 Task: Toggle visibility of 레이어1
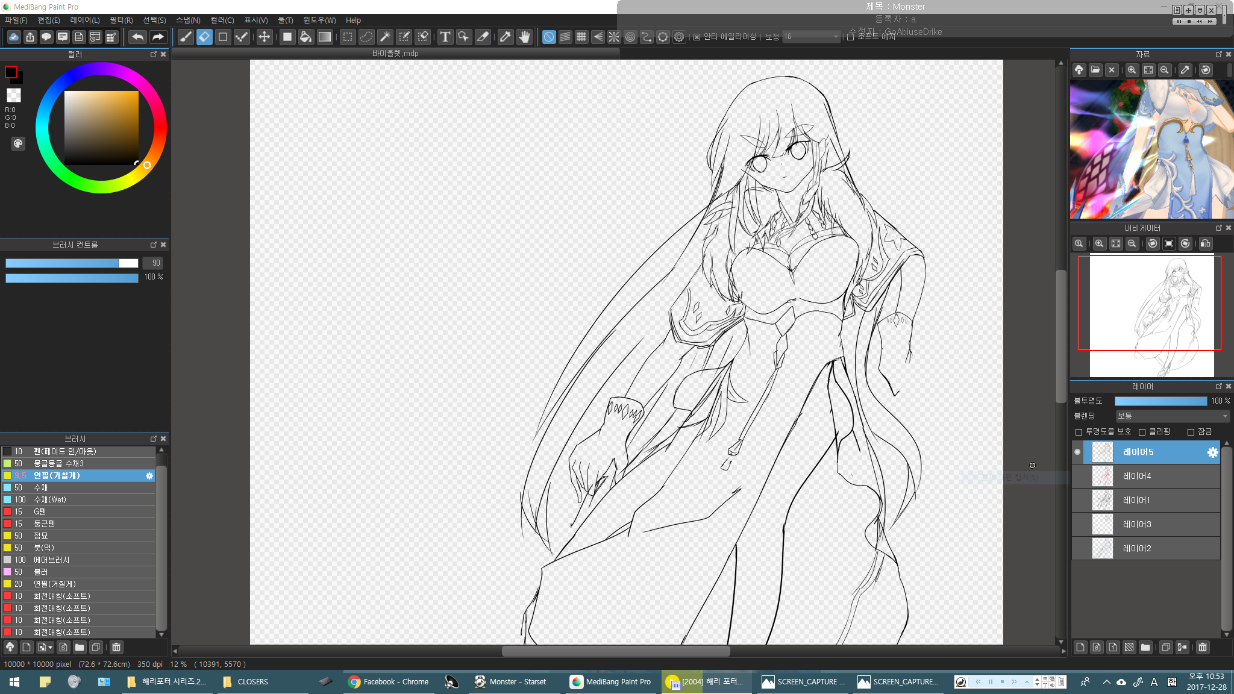[1077, 500]
